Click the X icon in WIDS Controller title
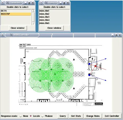 click(11, 35)
